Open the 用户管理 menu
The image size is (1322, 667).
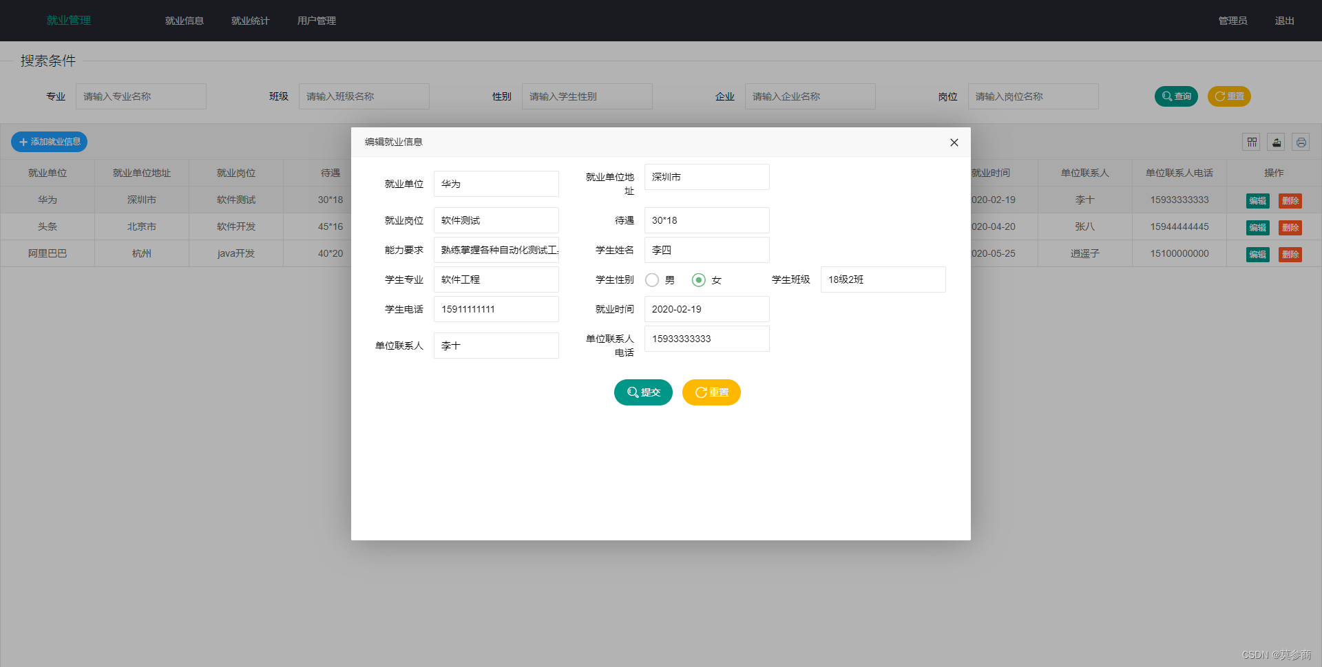[x=317, y=21]
